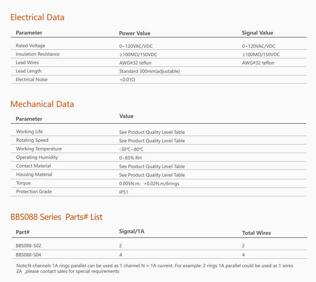
Task: Click the BBS088 Series Parts# List heading
Action: pos(56,217)
